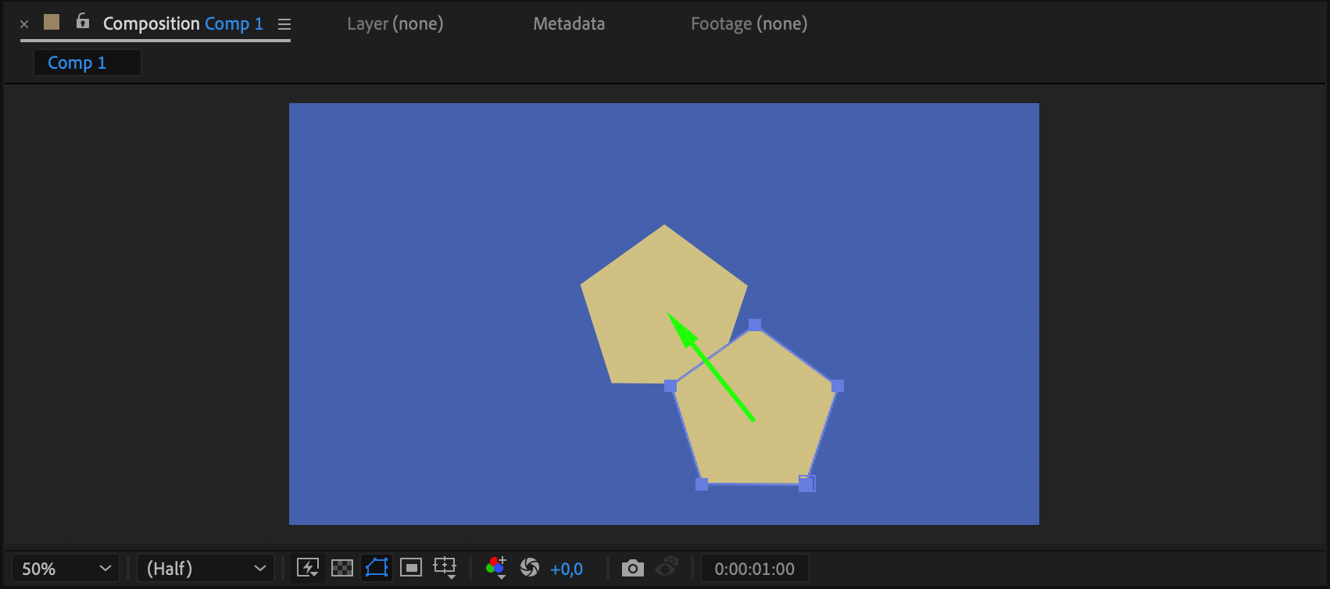Toggle the transparency grid checkerboard icon

point(342,568)
